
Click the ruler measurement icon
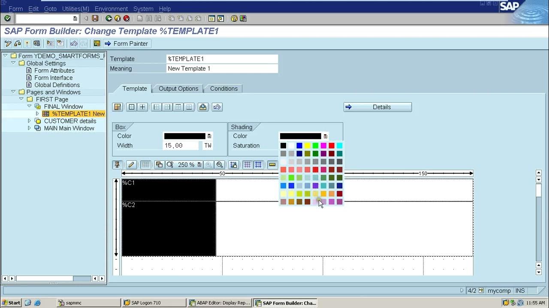pyautogui.click(x=272, y=165)
